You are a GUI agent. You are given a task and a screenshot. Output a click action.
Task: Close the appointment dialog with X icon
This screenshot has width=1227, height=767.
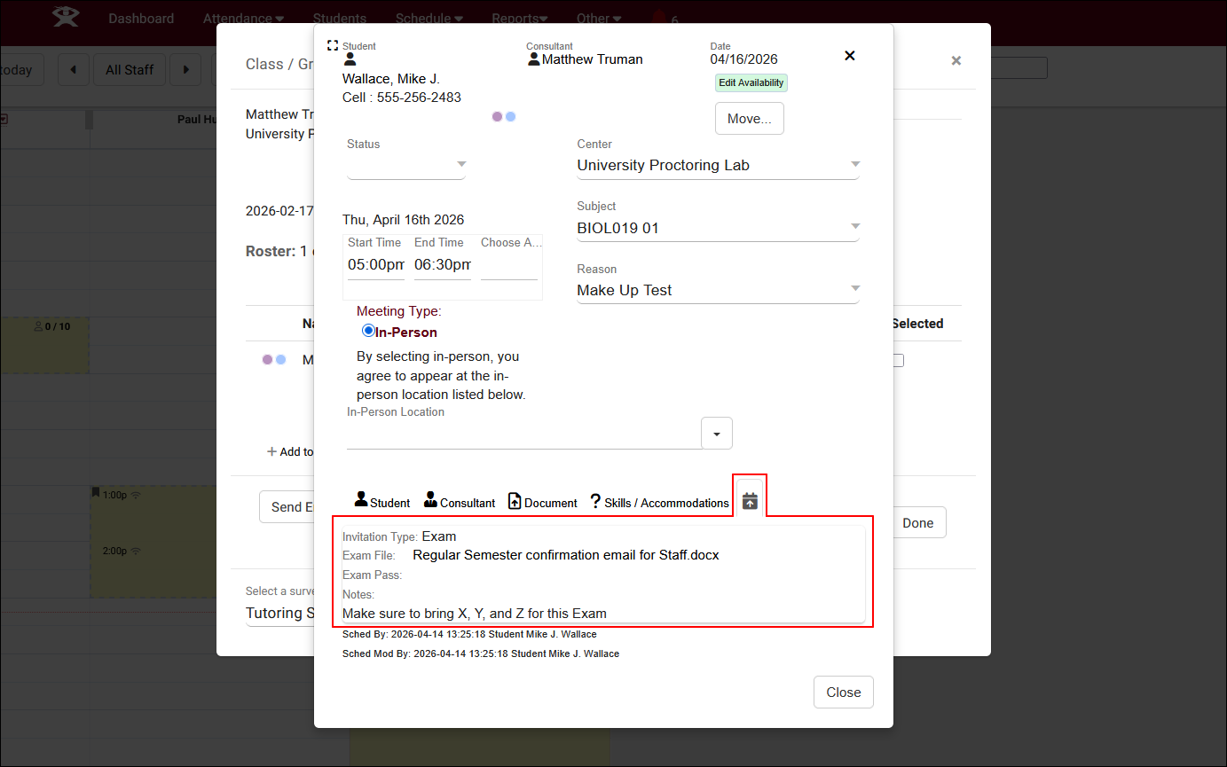point(849,56)
